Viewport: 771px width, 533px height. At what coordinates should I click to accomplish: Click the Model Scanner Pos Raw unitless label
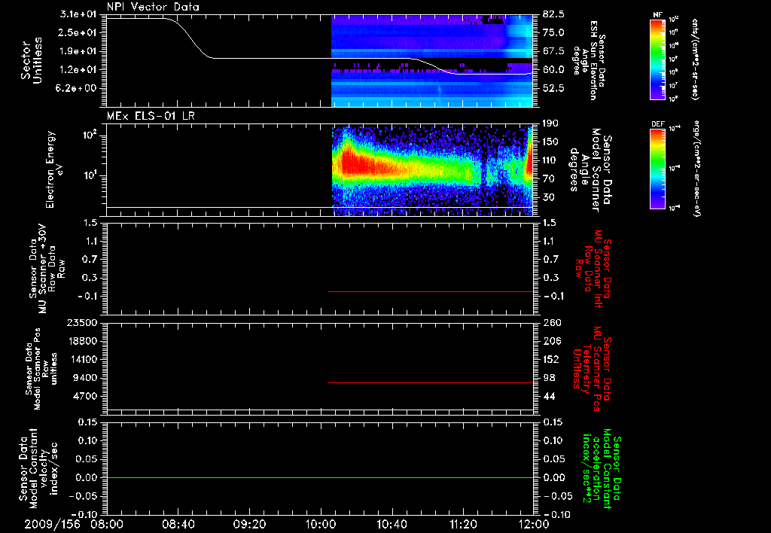41,369
